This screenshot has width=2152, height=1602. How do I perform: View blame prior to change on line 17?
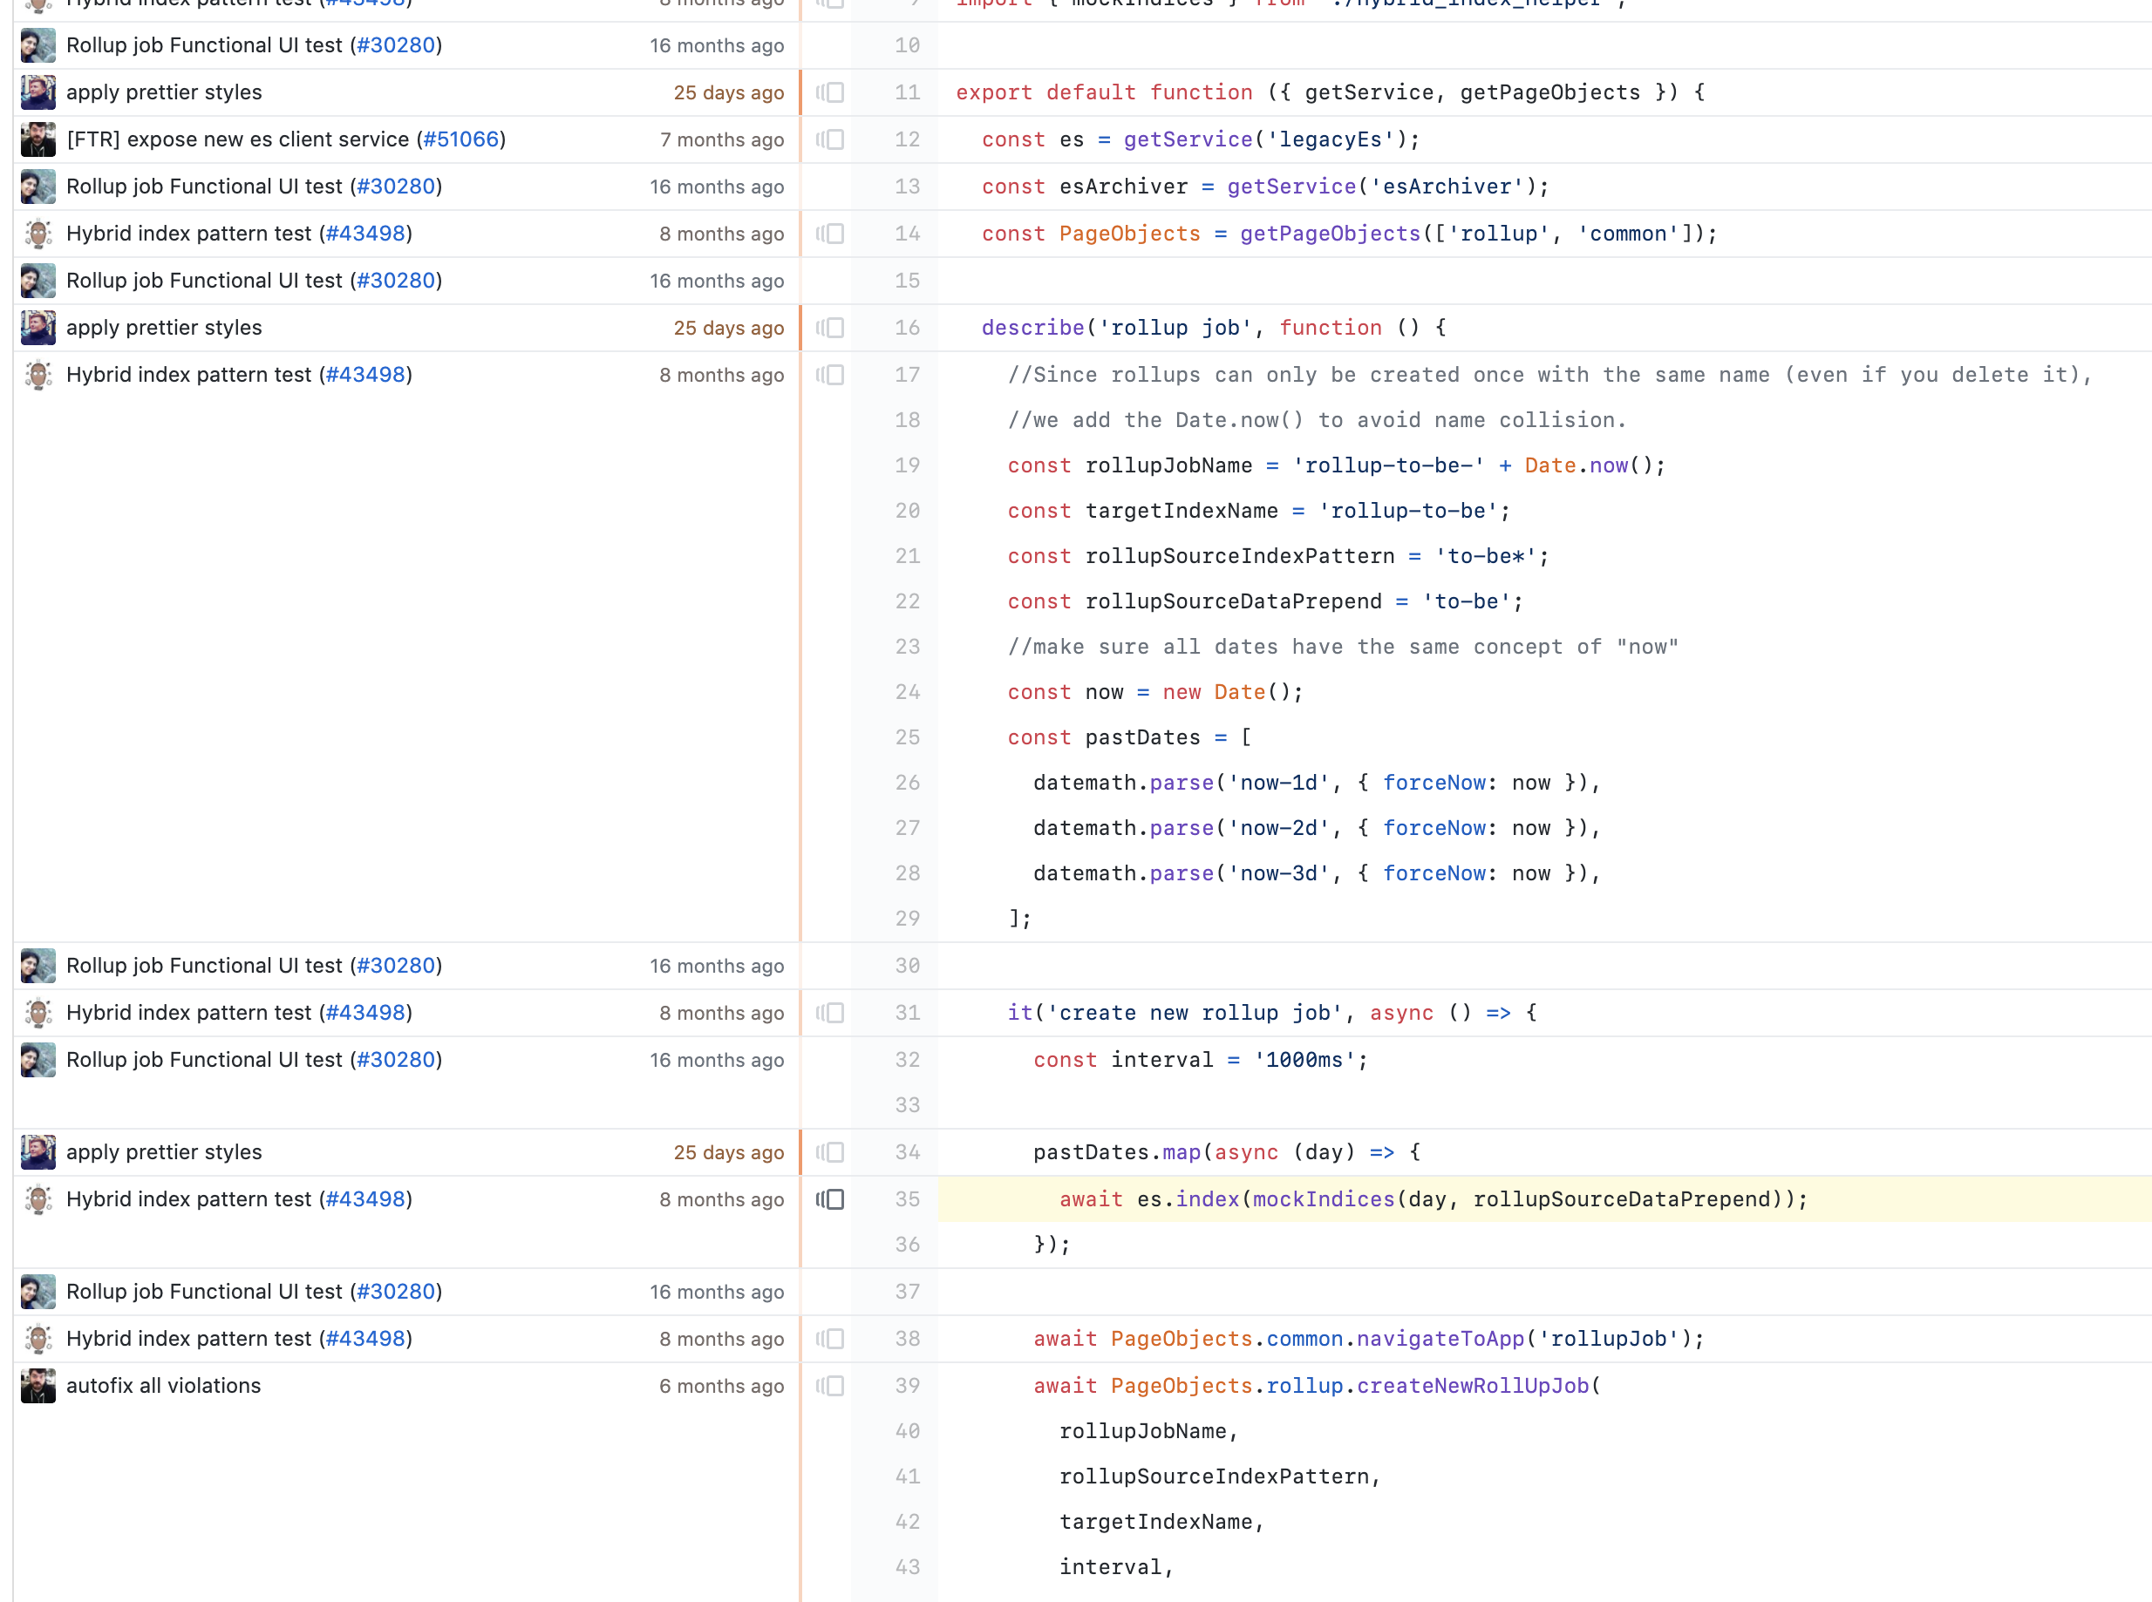click(829, 374)
